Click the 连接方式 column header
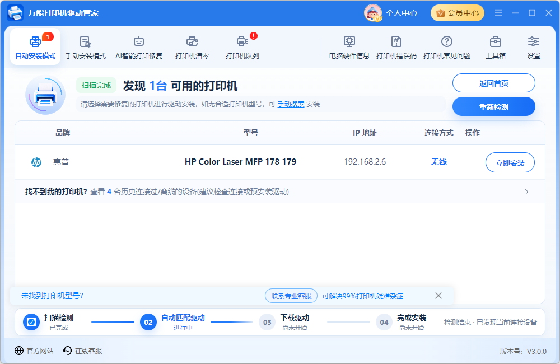Viewport: 560px width, 364px height. (x=438, y=133)
